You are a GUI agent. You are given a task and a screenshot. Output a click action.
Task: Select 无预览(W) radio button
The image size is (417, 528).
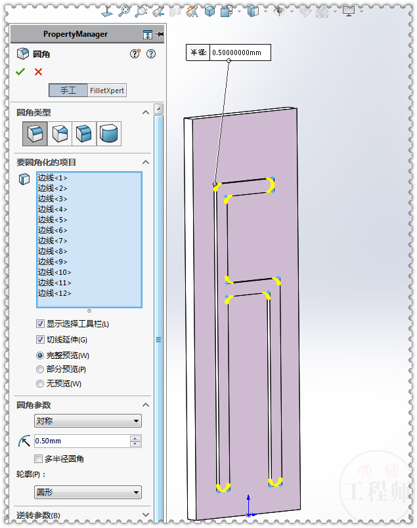click(40, 384)
